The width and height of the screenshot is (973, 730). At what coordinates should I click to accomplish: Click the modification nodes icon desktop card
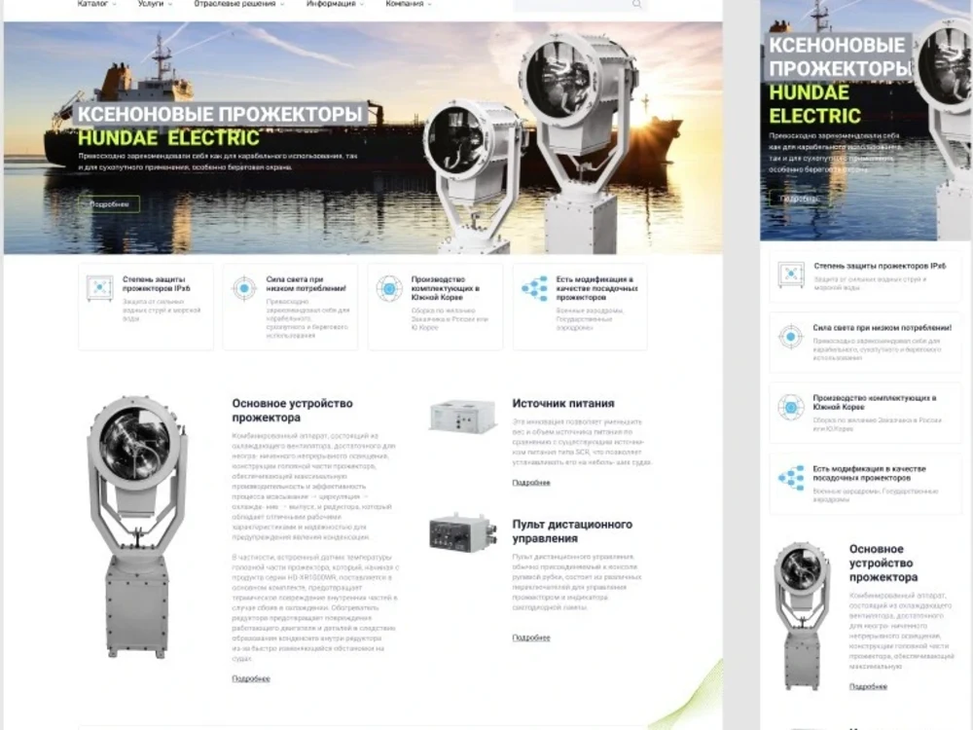[534, 288]
